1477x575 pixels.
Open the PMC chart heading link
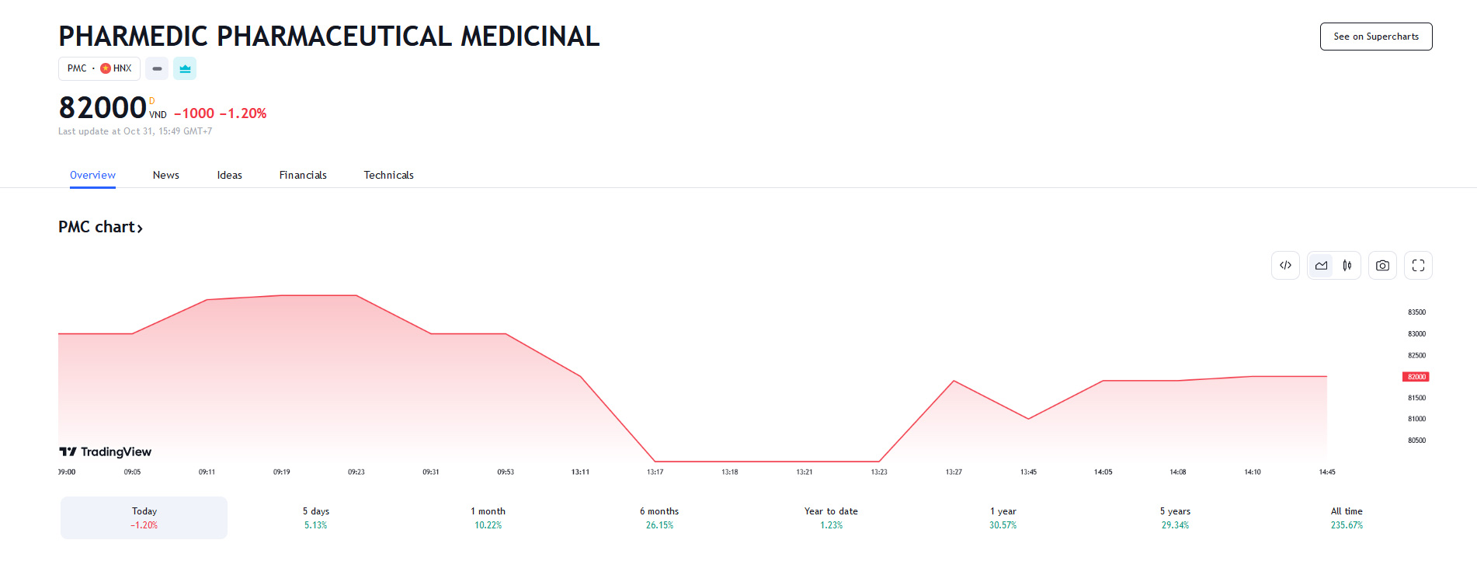tap(100, 227)
